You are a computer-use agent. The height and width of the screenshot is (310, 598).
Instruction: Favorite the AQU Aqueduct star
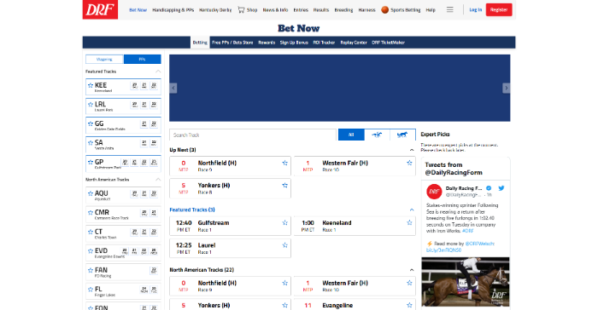click(91, 193)
